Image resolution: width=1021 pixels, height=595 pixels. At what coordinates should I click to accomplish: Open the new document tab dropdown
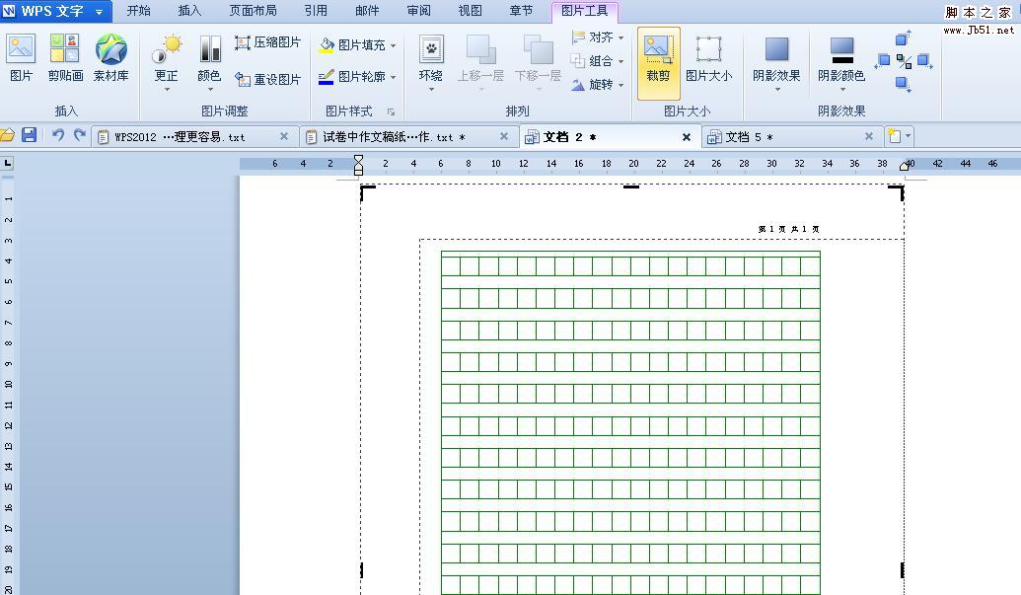click(x=909, y=135)
